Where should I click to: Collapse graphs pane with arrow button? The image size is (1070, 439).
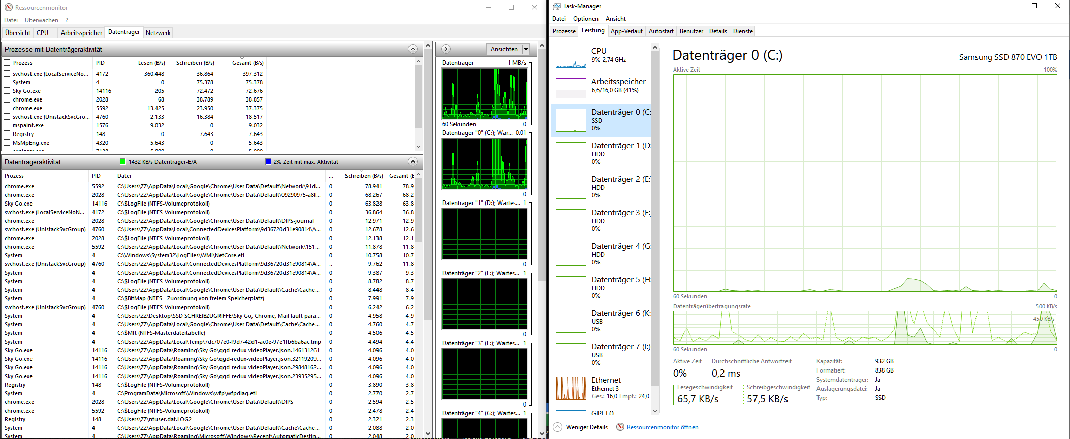tap(446, 49)
